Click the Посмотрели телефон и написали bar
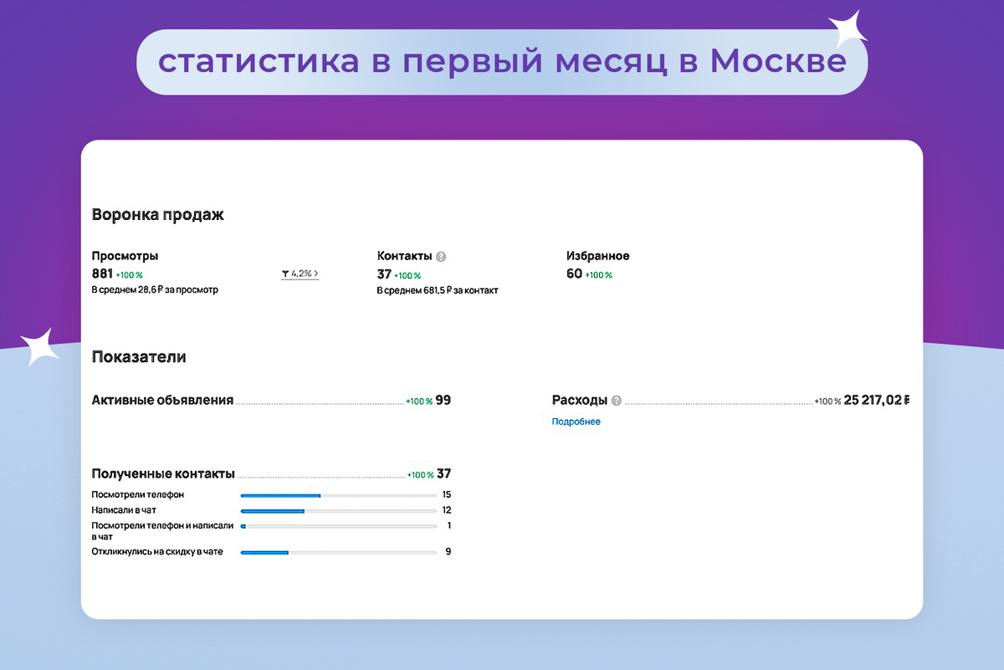Viewport: 1004px width, 670px height. point(338,526)
